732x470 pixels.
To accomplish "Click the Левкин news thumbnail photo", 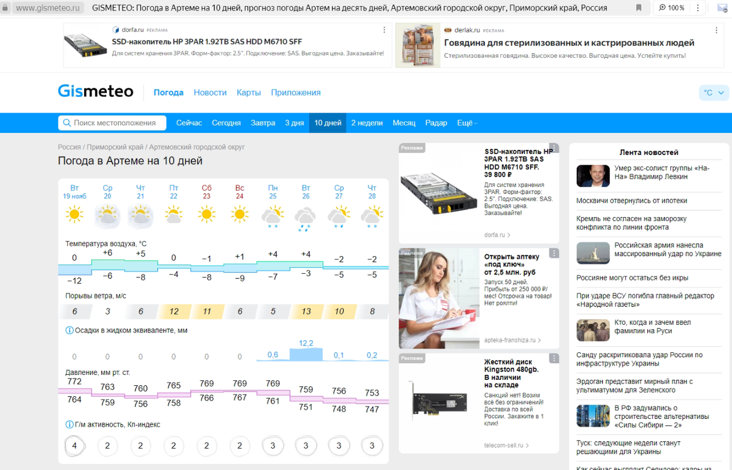I will [x=593, y=176].
